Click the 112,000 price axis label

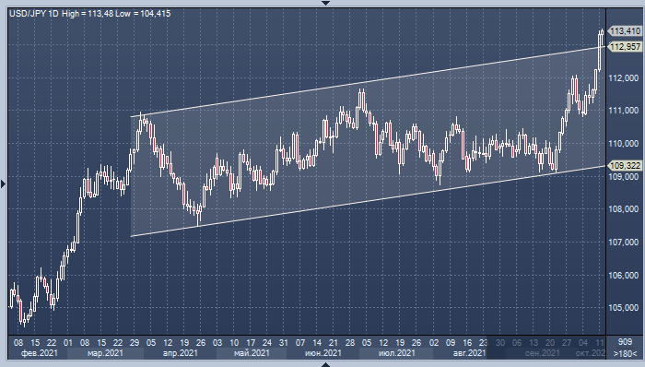(624, 77)
